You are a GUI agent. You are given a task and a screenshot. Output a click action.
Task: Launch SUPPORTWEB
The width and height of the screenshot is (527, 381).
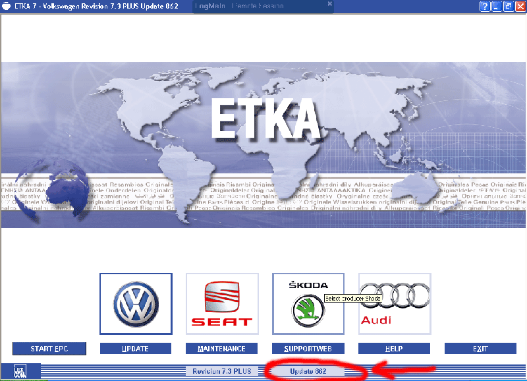pos(308,349)
